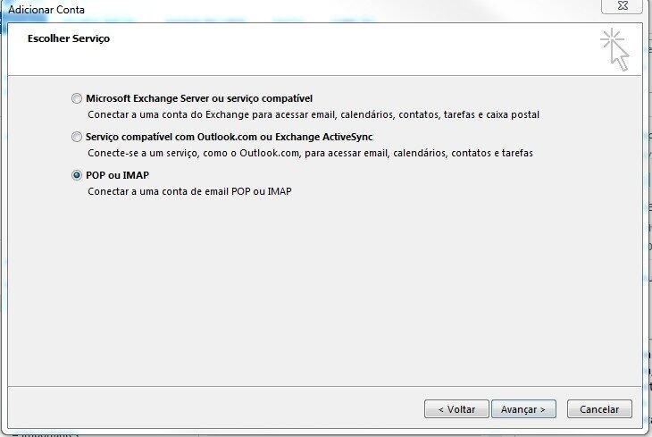Click the 'Conectar a uma conta de email POP' description

189,191
